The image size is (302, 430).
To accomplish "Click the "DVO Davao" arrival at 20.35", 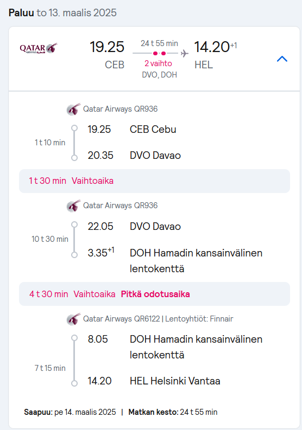I will click(155, 156).
